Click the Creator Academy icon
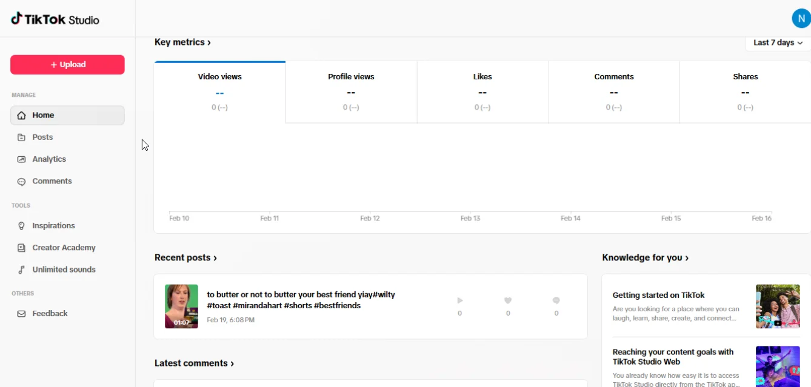The height and width of the screenshot is (387, 811). point(21,248)
